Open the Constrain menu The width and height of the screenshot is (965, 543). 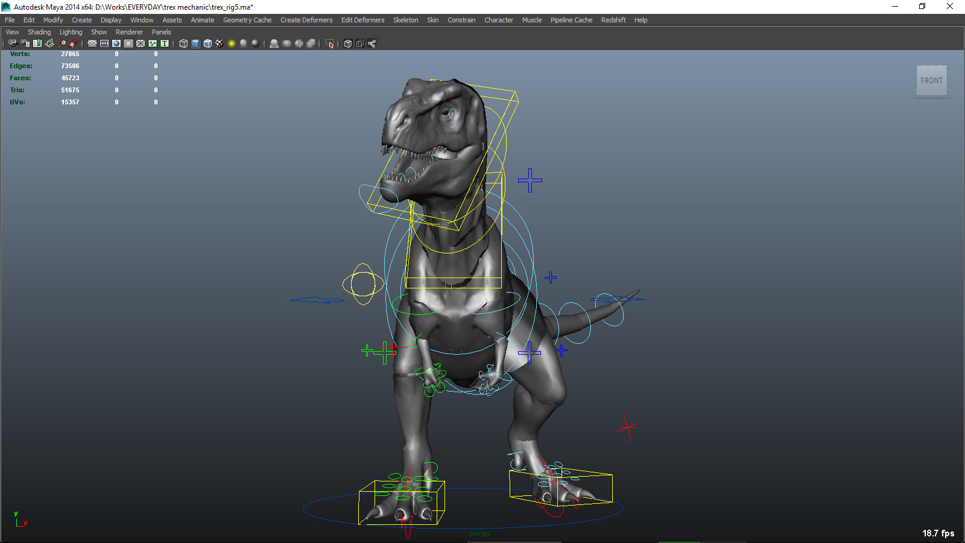pyautogui.click(x=461, y=19)
